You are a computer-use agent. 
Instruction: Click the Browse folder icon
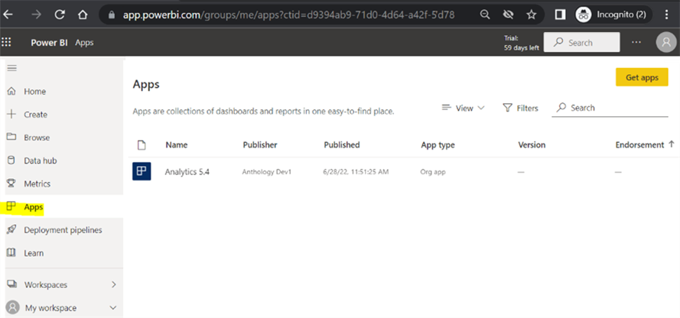coord(12,138)
